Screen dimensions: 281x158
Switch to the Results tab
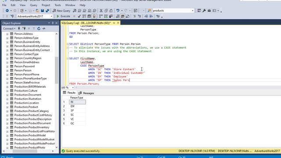69,93
